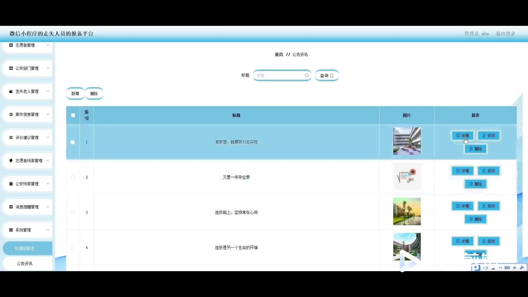
Task: Click the 退出登录 link
Action: click(x=505, y=34)
